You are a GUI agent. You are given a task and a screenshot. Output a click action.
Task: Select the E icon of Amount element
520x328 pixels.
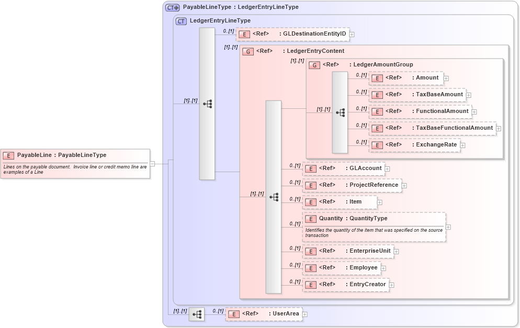click(x=376, y=78)
